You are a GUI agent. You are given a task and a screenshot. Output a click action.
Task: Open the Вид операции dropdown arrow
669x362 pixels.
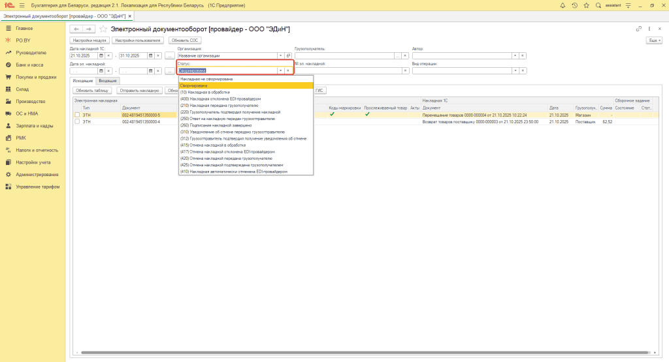514,70
